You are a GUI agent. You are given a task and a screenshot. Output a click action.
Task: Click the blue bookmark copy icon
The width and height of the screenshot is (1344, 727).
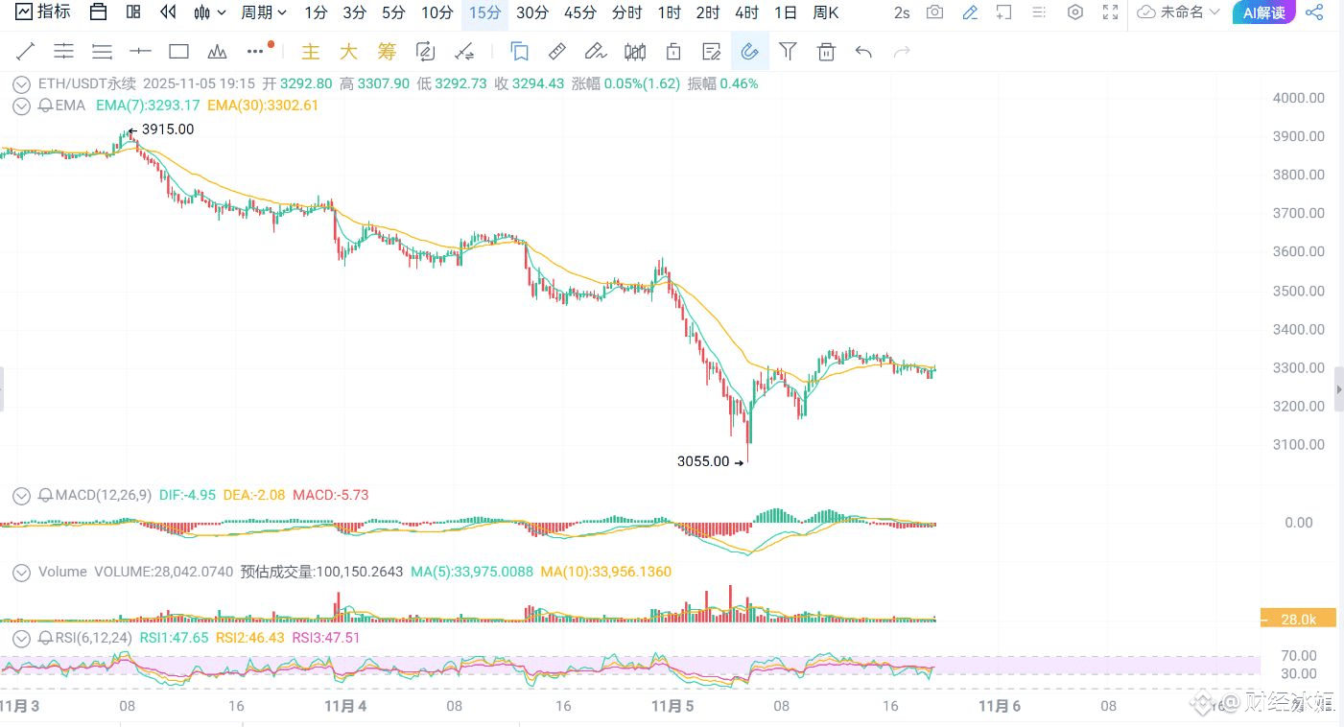[519, 51]
